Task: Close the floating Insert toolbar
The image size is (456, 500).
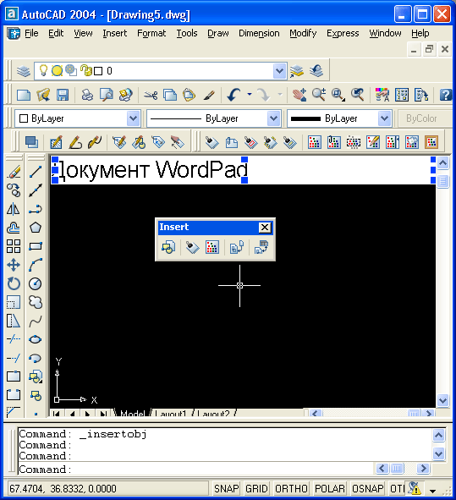Action: [265, 228]
